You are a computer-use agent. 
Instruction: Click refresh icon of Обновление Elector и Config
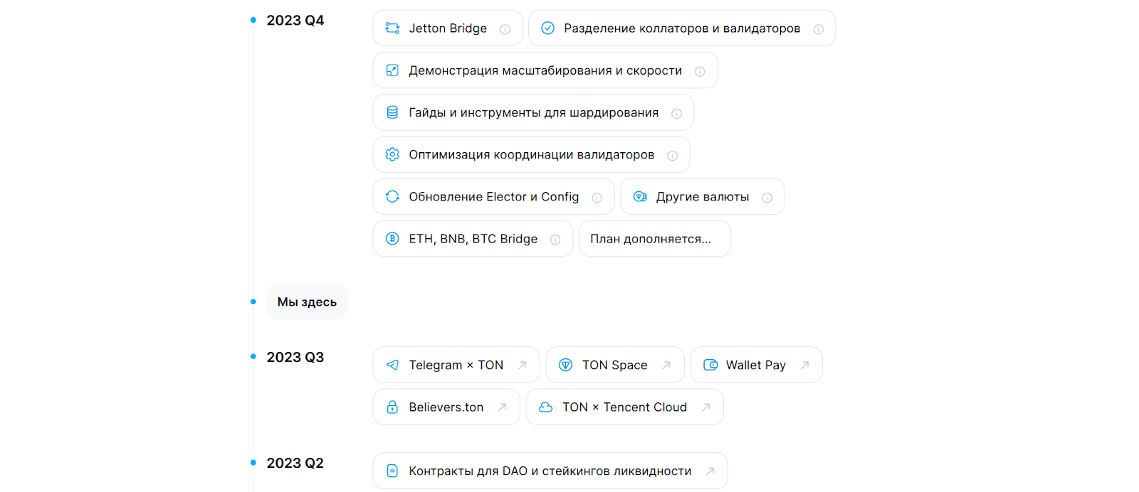pos(392,196)
